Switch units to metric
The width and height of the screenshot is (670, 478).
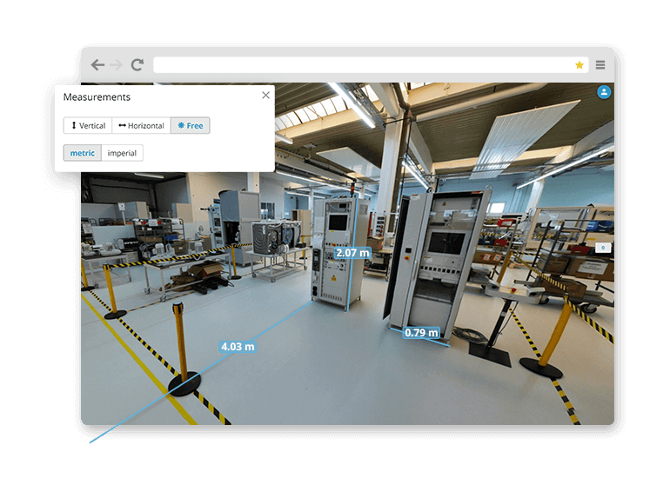(x=82, y=153)
